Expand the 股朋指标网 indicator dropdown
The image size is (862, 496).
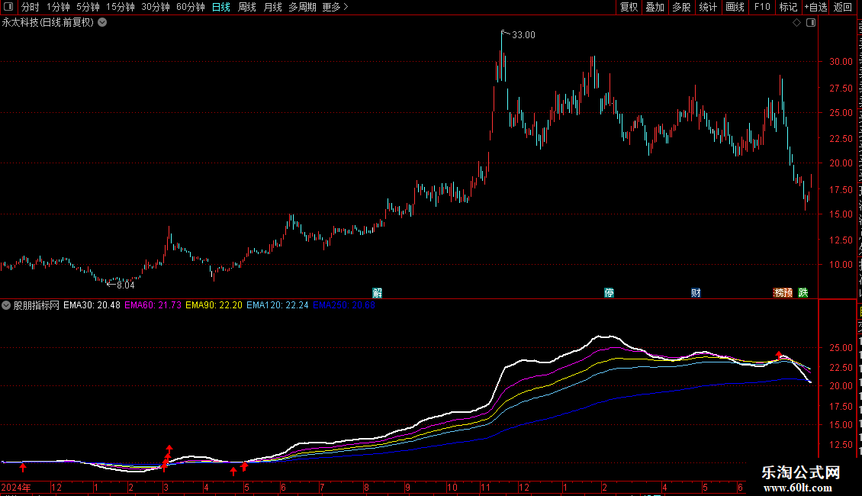click(x=6, y=305)
